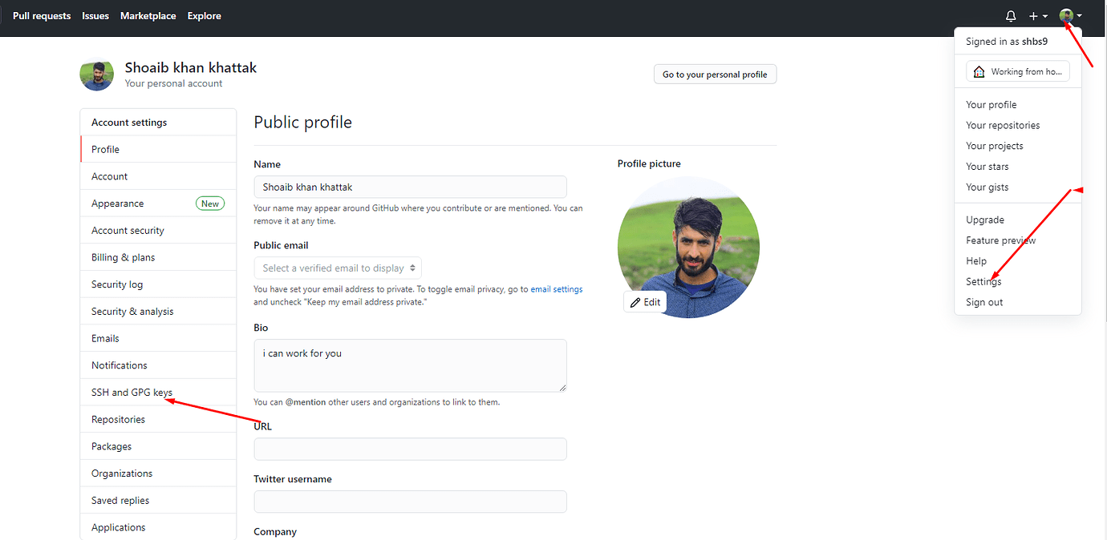Click Go to your personal profile
This screenshot has height=540, width=1107.
(715, 75)
